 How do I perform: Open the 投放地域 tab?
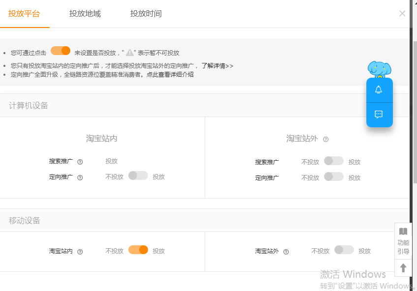[85, 14]
